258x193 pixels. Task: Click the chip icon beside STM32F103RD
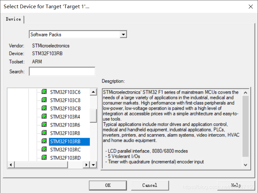coord(44,157)
